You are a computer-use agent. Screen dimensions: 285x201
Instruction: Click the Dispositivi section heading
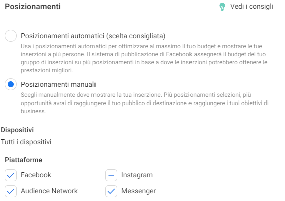pyautogui.click(x=17, y=130)
